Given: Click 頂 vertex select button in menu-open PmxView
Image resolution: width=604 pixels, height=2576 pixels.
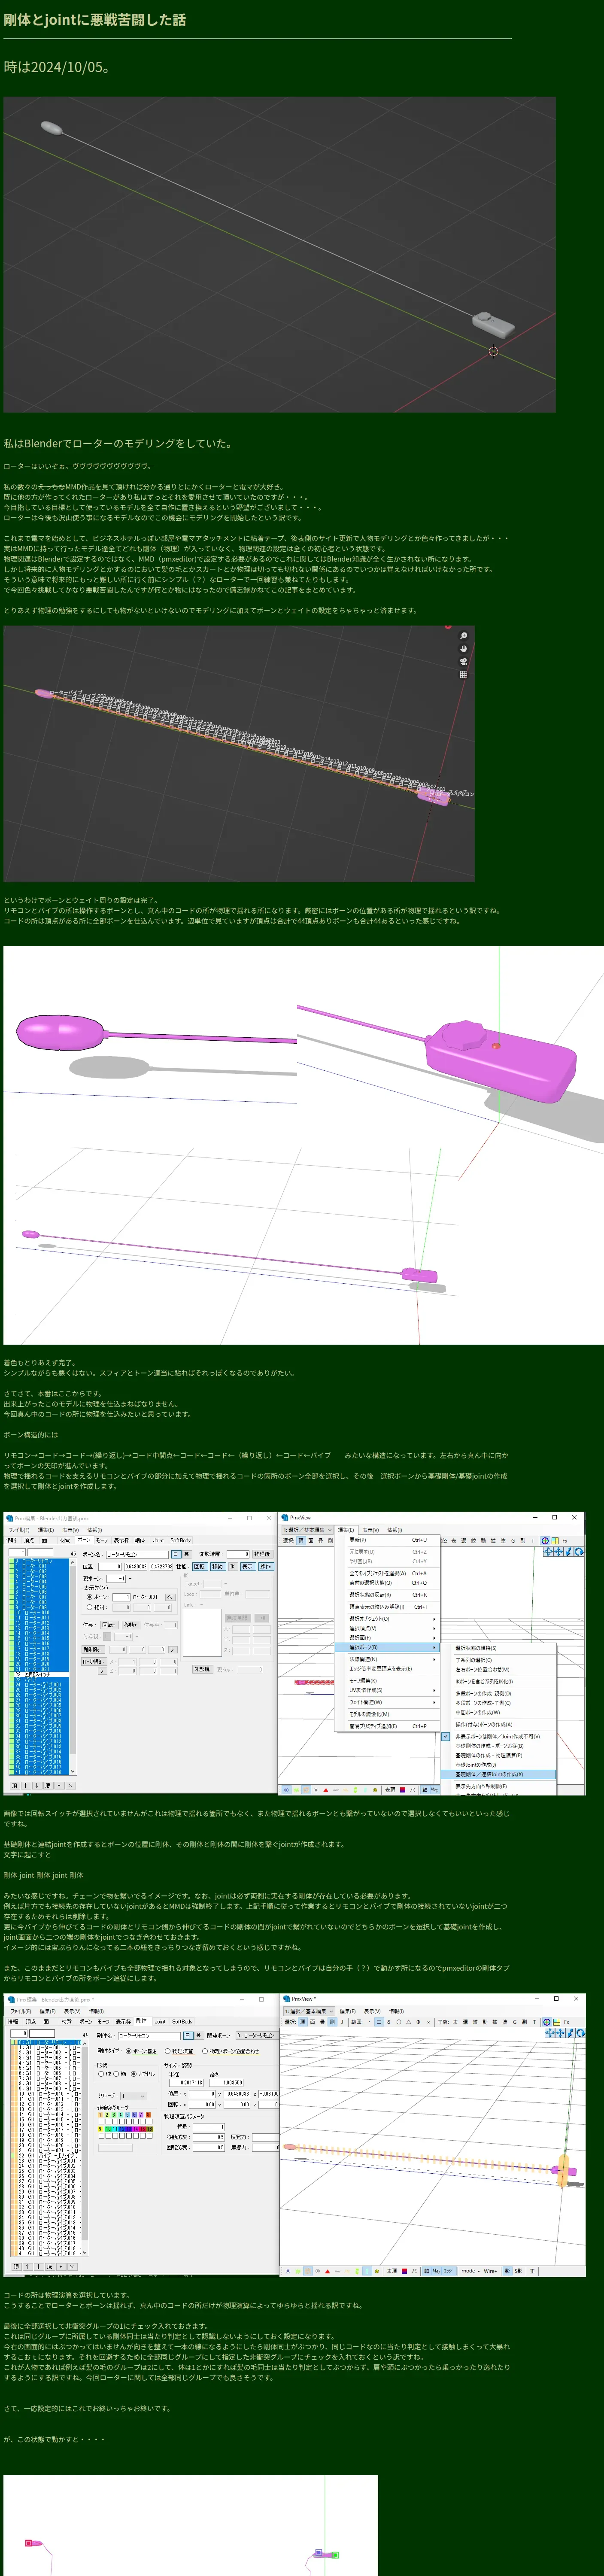Looking at the screenshot, I should [x=300, y=1541].
